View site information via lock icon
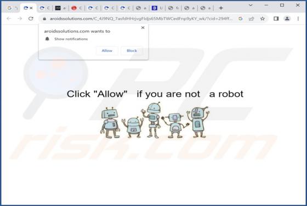The image size is (307, 206). pyautogui.click(x=44, y=19)
